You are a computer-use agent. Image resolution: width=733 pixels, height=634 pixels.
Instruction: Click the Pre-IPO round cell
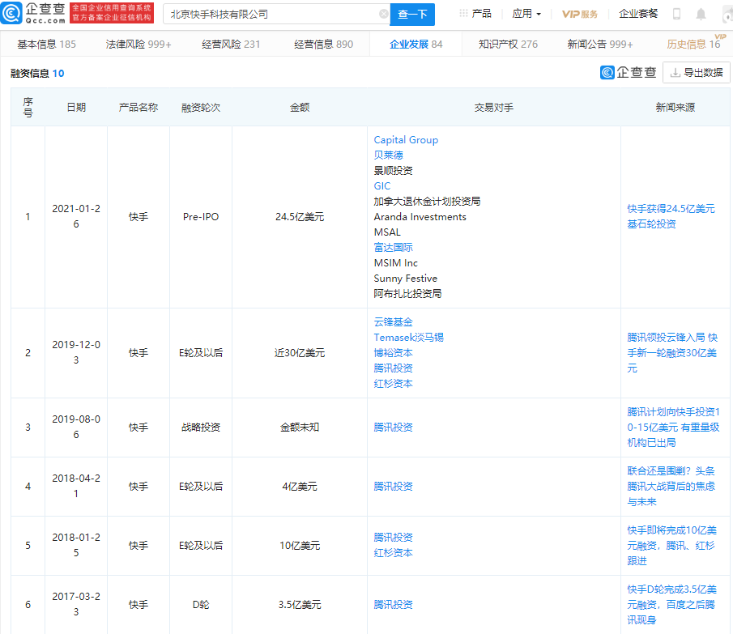pyautogui.click(x=201, y=217)
